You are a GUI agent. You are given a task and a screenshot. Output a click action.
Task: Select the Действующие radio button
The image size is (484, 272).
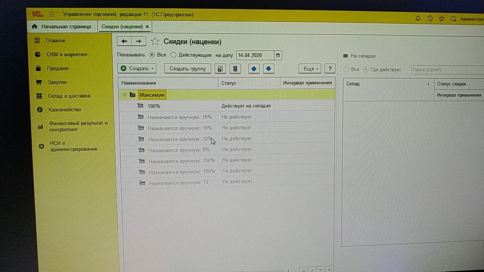[173, 55]
